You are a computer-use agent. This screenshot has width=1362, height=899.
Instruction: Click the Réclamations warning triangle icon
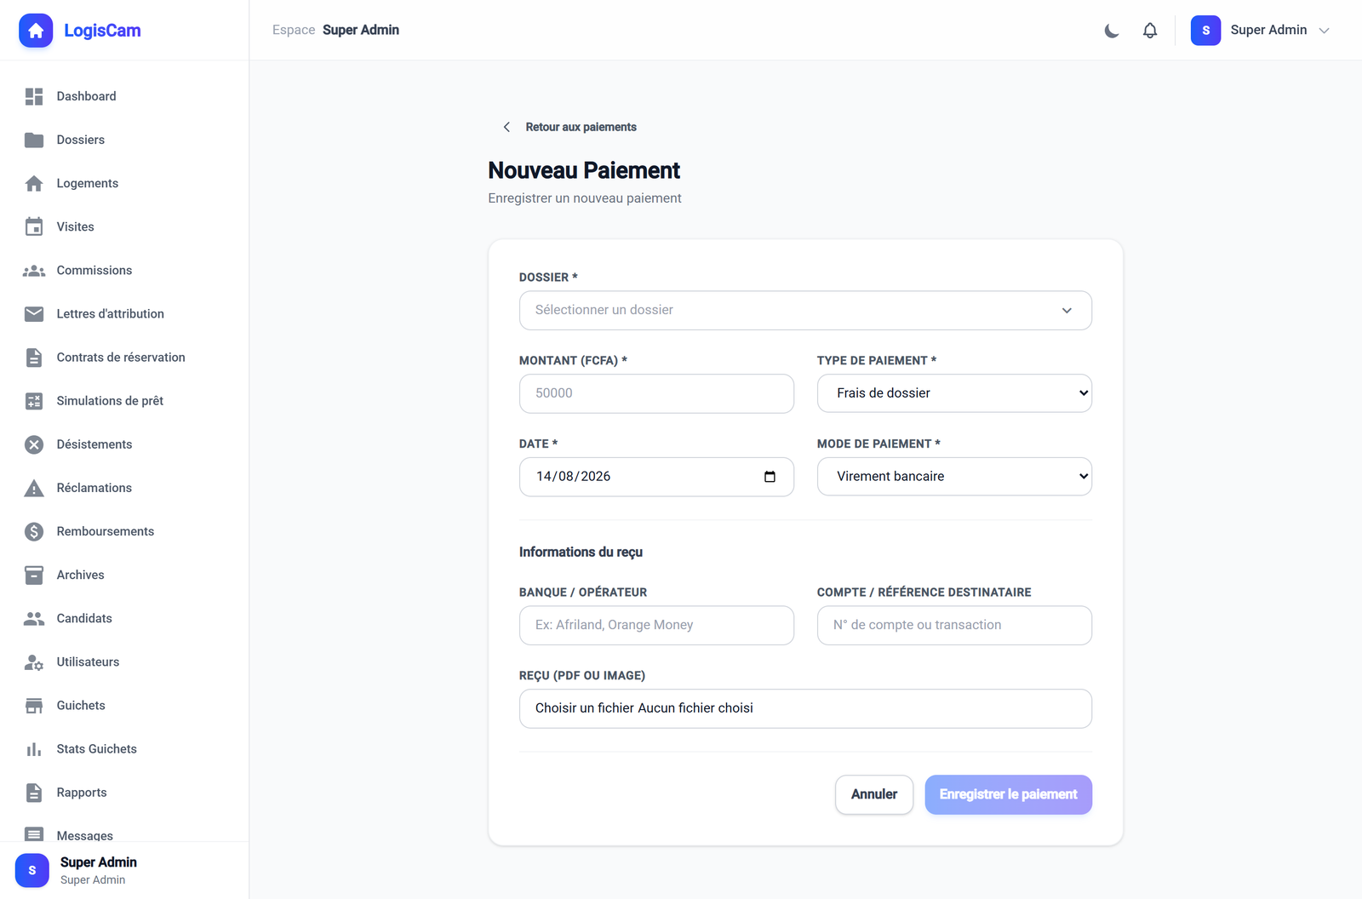34,488
